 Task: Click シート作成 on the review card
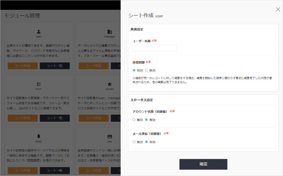click(93, 118)
